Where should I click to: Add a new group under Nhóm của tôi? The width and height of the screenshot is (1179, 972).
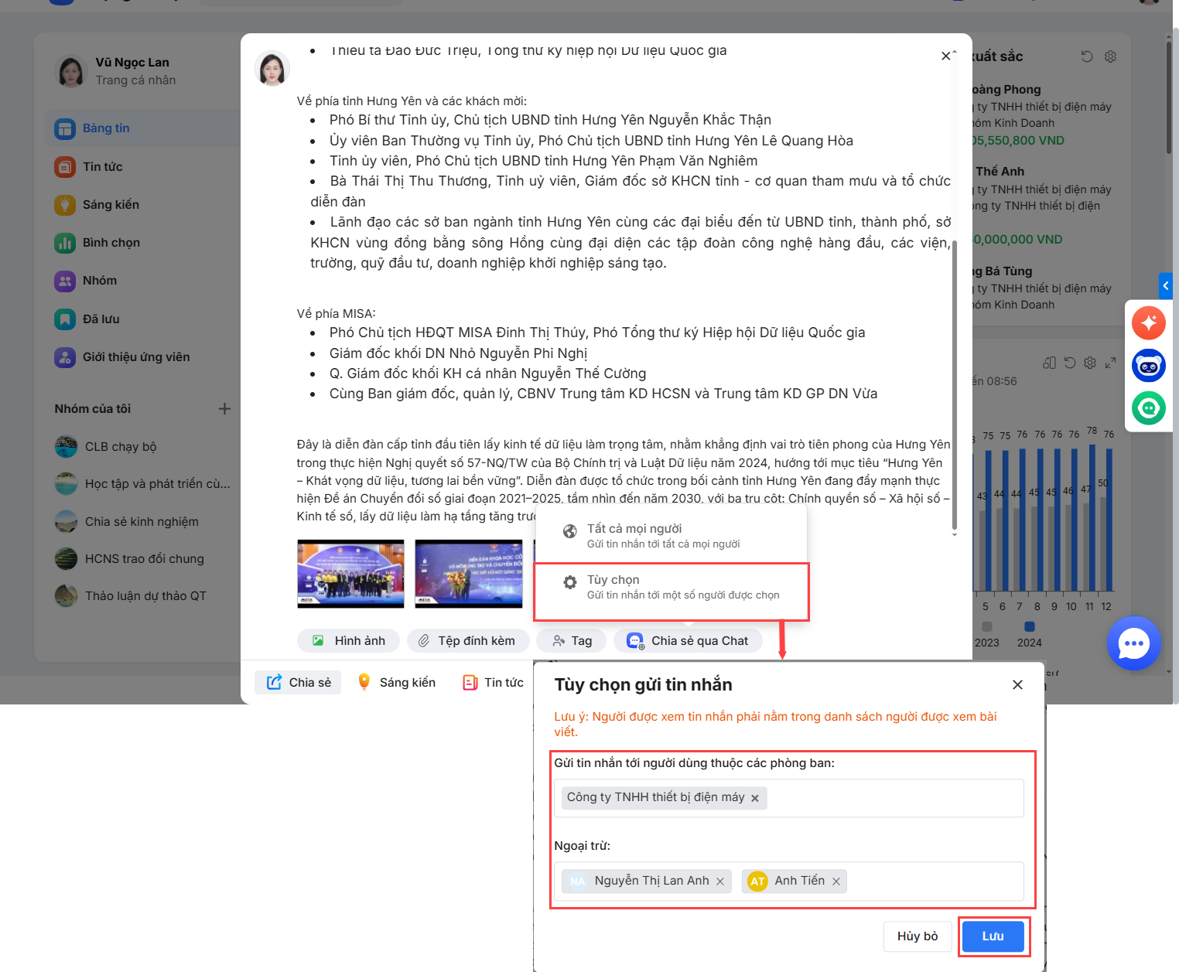[224, 408]
